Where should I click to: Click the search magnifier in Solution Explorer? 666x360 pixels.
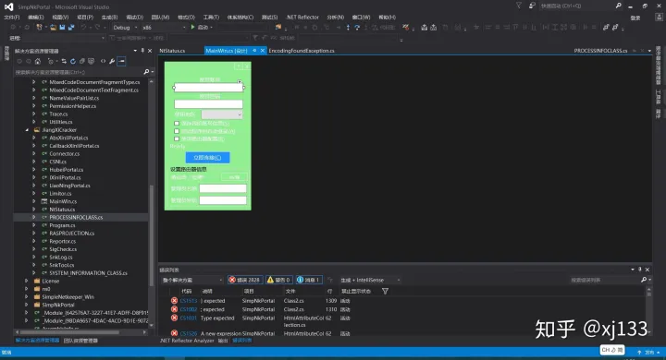146,72
